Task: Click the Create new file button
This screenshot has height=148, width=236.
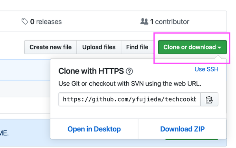Action: point(51,47)
